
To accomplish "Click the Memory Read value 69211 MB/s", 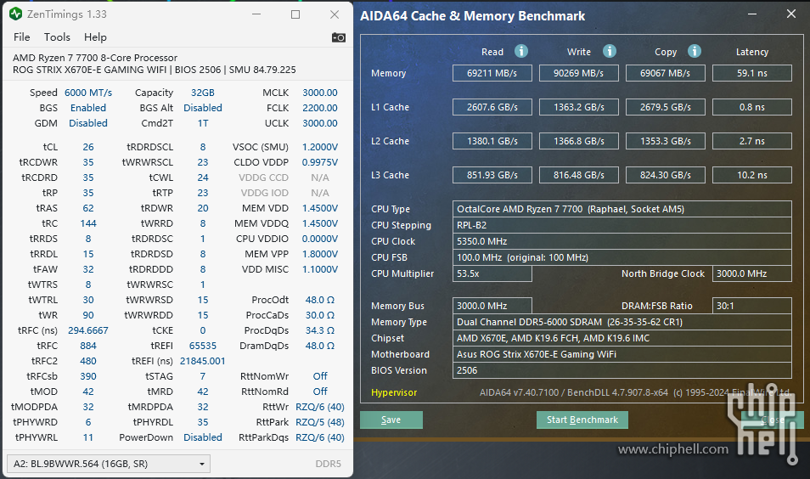I will click(492, 73).
